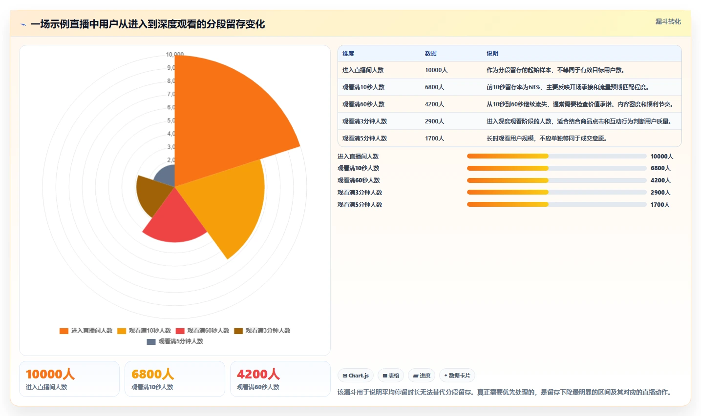
Task: Click the 进度 chip
Action: [x=422, y=376]
